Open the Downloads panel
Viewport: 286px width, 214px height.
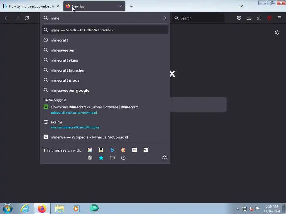click(x=249, y=18)
